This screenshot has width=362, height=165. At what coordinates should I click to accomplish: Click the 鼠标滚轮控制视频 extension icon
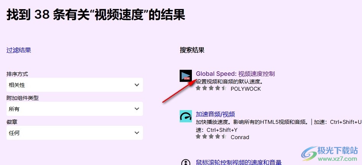[186, 162]
